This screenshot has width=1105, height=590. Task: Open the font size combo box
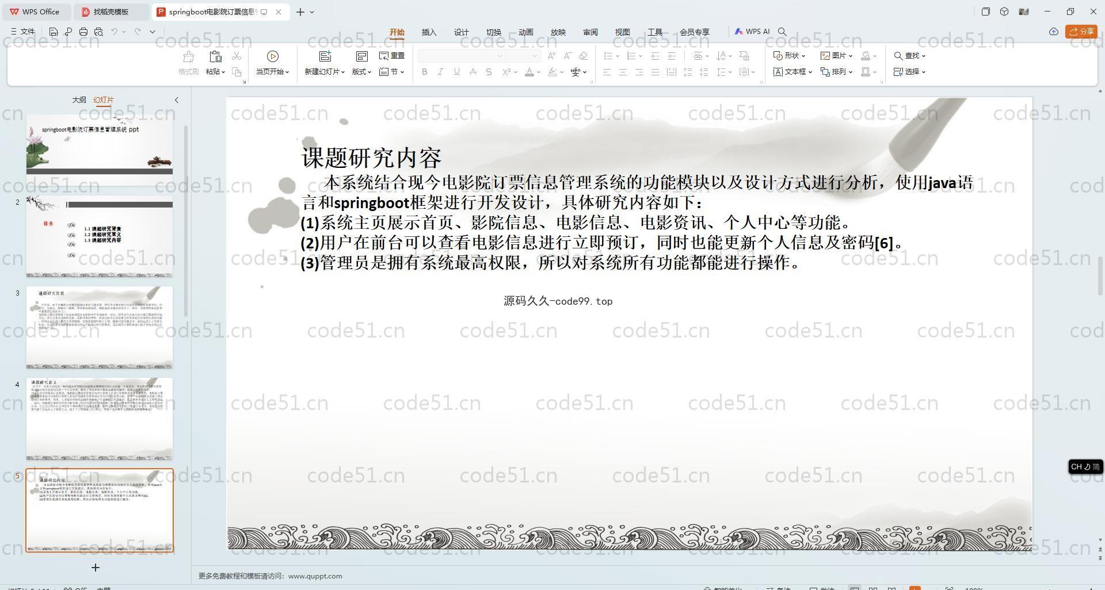pyautogui.click(x=523, y=56)
